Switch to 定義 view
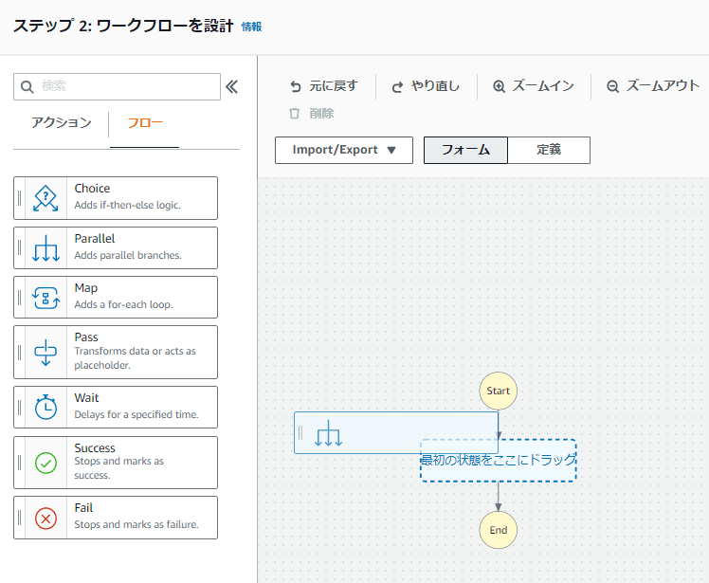This screenshot has width=709, height=583. click(x=549, y=150)
